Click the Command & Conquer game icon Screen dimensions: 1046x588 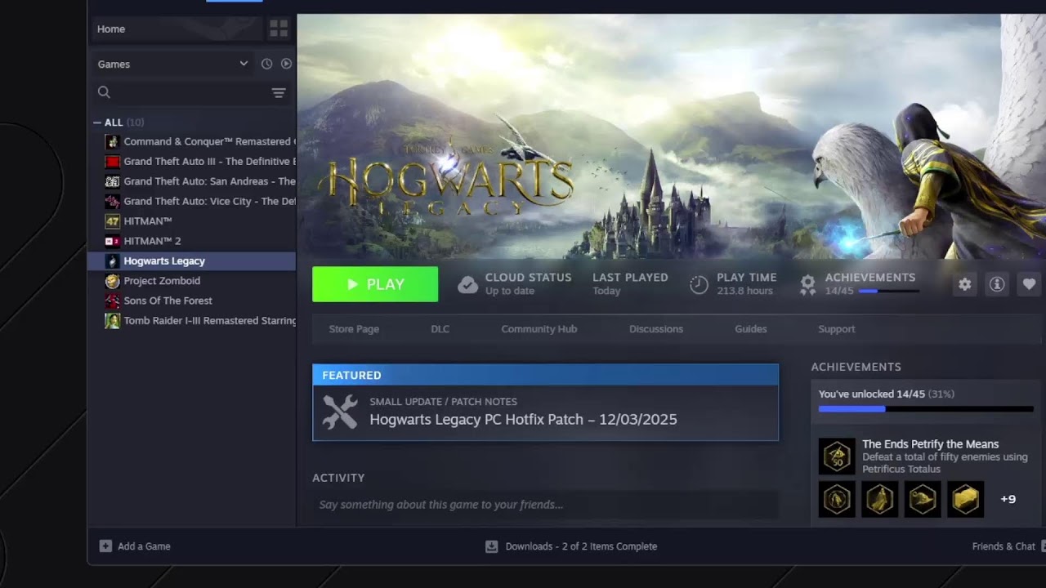pos(112,141)
